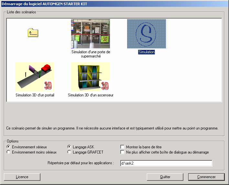Select Langage ASK radio button
Viewport: 229px width, 185px height.
point(69,147)
